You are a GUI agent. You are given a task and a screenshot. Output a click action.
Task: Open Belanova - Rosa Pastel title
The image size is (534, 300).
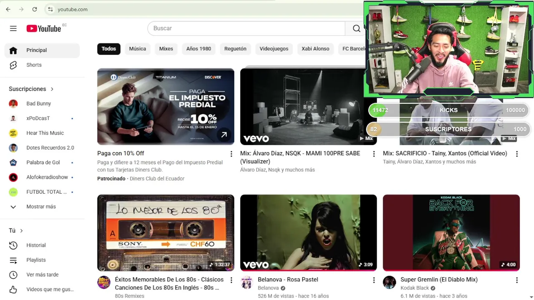288,280
